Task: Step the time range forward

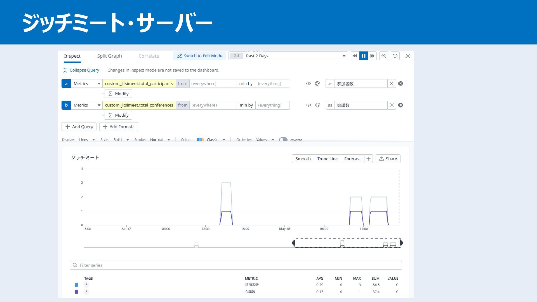Action: [372, 56]
